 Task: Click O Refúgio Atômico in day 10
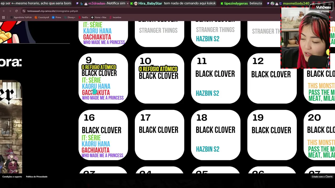(x=158, y=69)
